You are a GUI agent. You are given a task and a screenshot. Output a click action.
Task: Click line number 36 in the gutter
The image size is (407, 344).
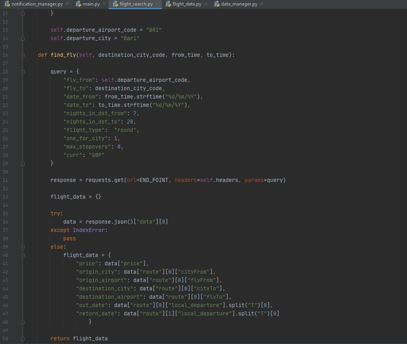pos(5,222)
